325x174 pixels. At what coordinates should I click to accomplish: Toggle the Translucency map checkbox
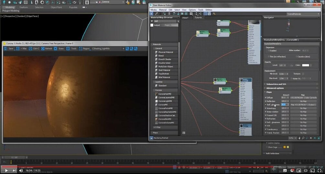(x=265, y=129)
